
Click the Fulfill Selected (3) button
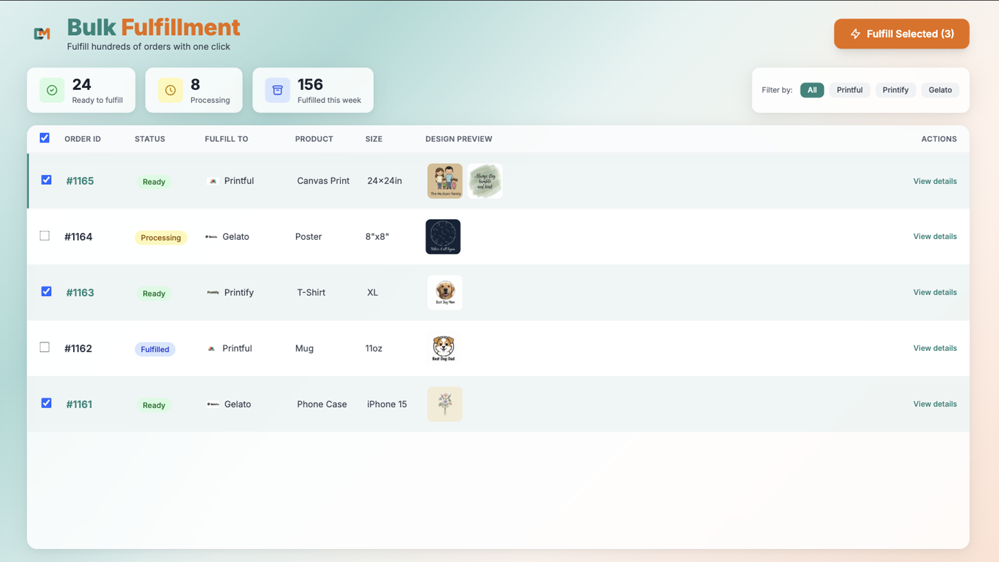click(902, 34)
